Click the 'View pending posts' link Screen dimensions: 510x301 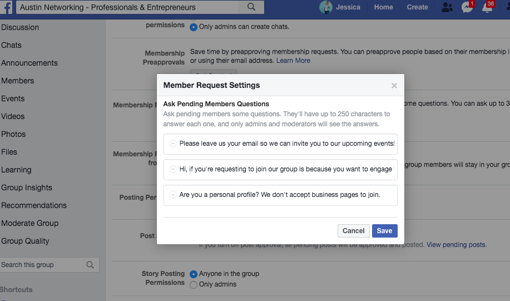tap(456, 245)
